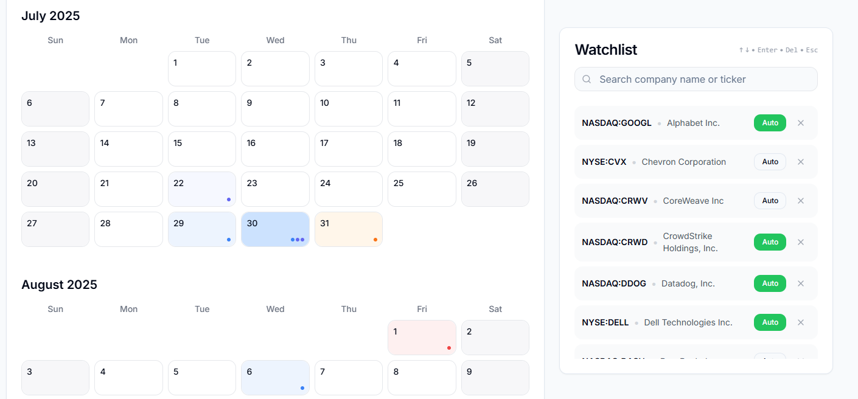This screenshot has height=399, width=858.
Task: Click the red event dot on August 1
Action: tap(449, 348)
